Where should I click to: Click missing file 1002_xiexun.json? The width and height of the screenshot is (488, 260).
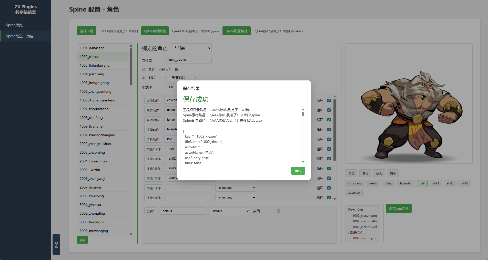point(365,238)
